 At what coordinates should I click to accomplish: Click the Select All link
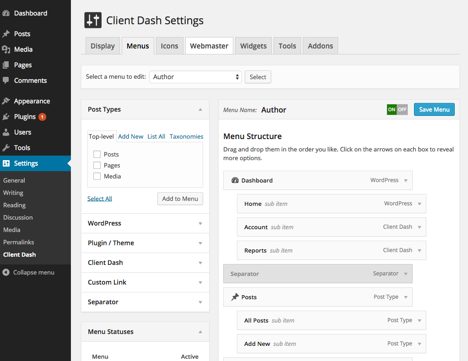point(99,198)
